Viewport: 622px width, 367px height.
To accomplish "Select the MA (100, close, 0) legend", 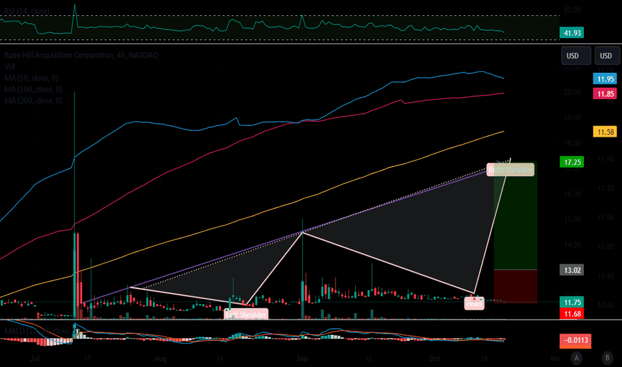I will (x=33, y=89).
